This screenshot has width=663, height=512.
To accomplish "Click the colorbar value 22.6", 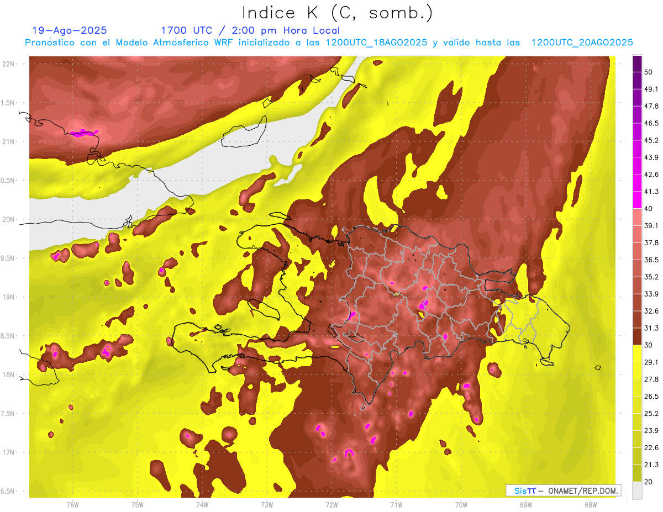I will 651,448.
